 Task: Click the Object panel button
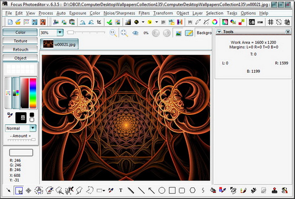pos(20,58)
